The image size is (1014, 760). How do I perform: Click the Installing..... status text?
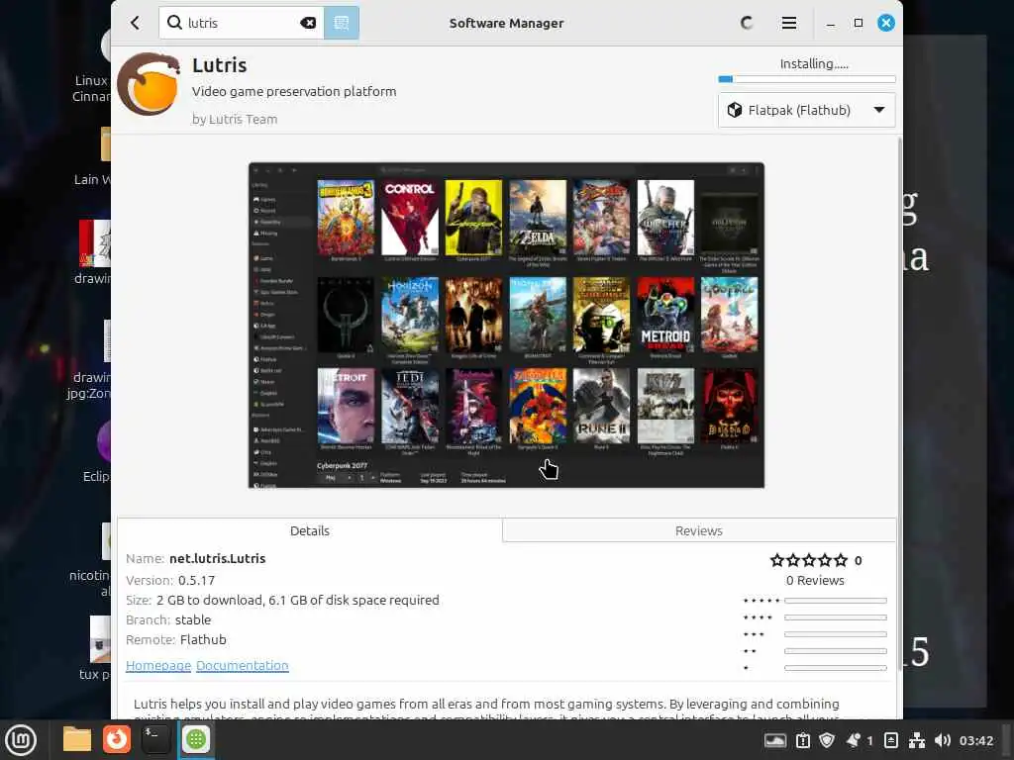click(x=814, y=63)
